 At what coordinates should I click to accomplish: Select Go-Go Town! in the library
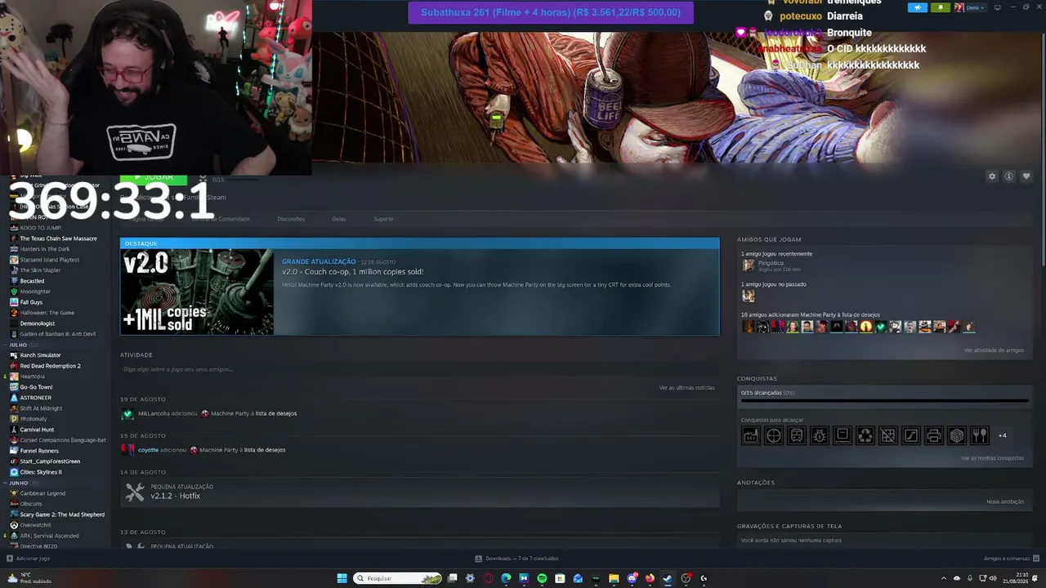click(36, 387)
